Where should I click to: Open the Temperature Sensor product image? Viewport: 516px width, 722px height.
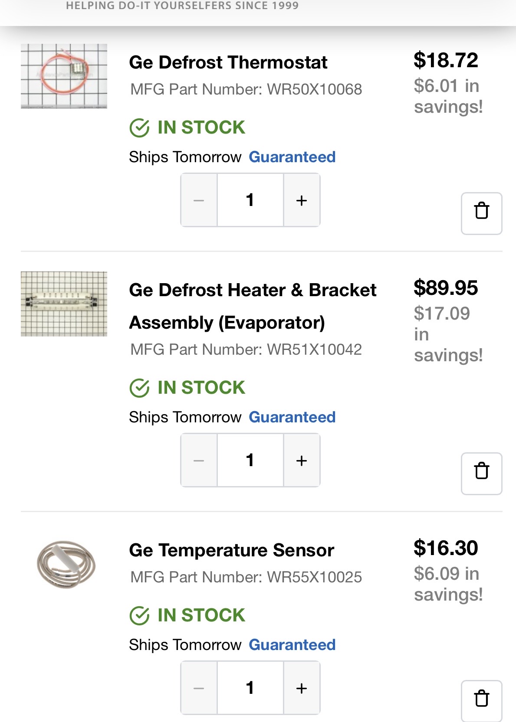(65, 564)
